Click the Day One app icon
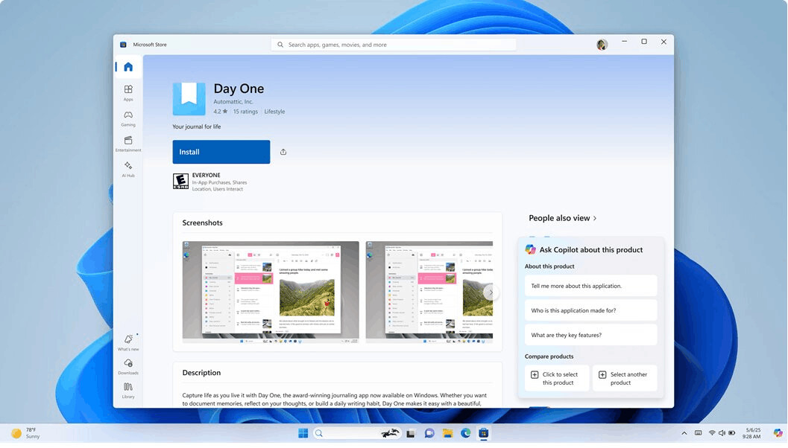Viewport: 788px width, 448px height. [189, 99]
